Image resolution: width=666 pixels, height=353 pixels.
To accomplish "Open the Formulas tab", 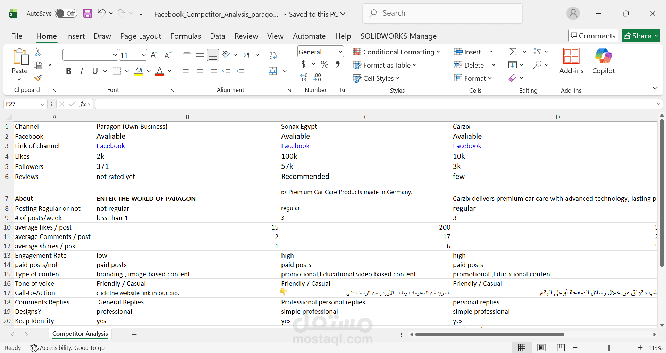I will pos(186,36).
